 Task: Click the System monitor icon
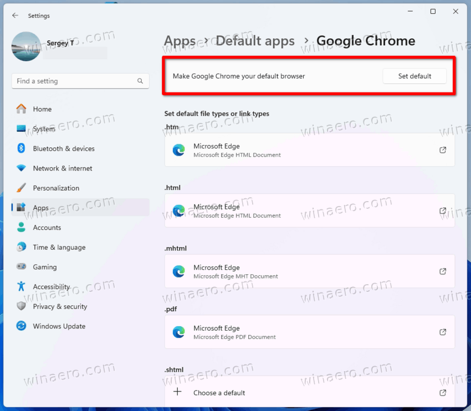[x=21, y=129]
